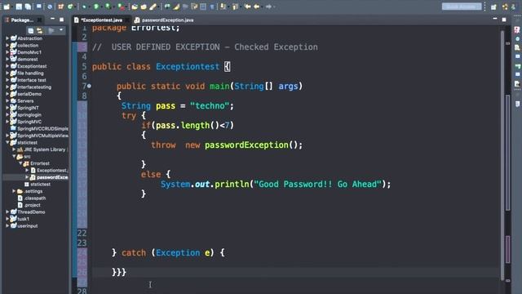The image size is (522, 294).
Task: Click the green Run button icon
Action: pyautogui.click(x=96, y=7)
